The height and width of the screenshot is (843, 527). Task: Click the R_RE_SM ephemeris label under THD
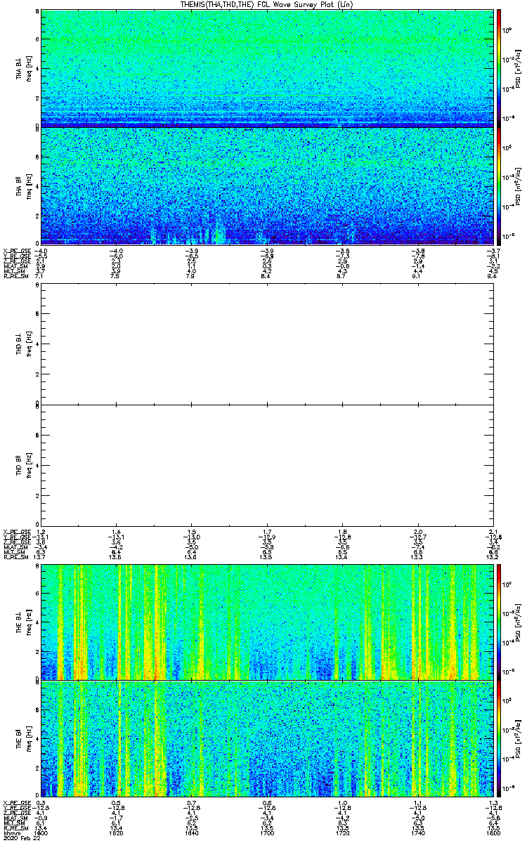[14, 556]
